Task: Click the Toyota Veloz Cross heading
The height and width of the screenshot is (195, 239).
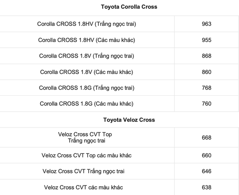Action: click(129, 120)
